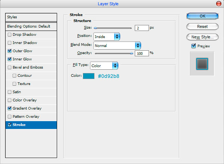Open the stroke Color swatch picker
This screenshot has height=164, width=224.
coord(88,76)
